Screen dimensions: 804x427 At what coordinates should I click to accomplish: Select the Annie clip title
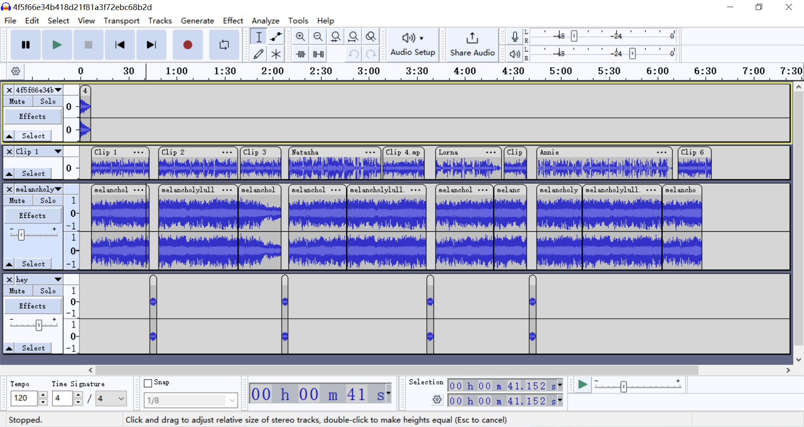tap(549, 152)
